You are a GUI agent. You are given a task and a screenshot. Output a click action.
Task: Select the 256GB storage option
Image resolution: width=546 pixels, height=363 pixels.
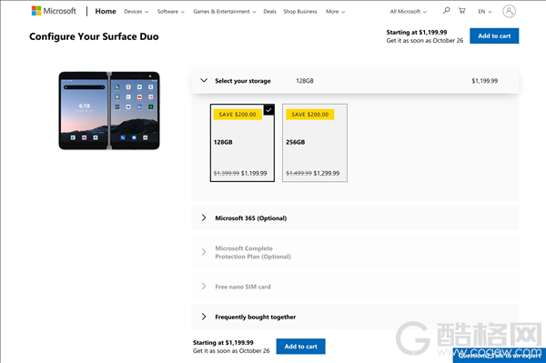[315, 143]
